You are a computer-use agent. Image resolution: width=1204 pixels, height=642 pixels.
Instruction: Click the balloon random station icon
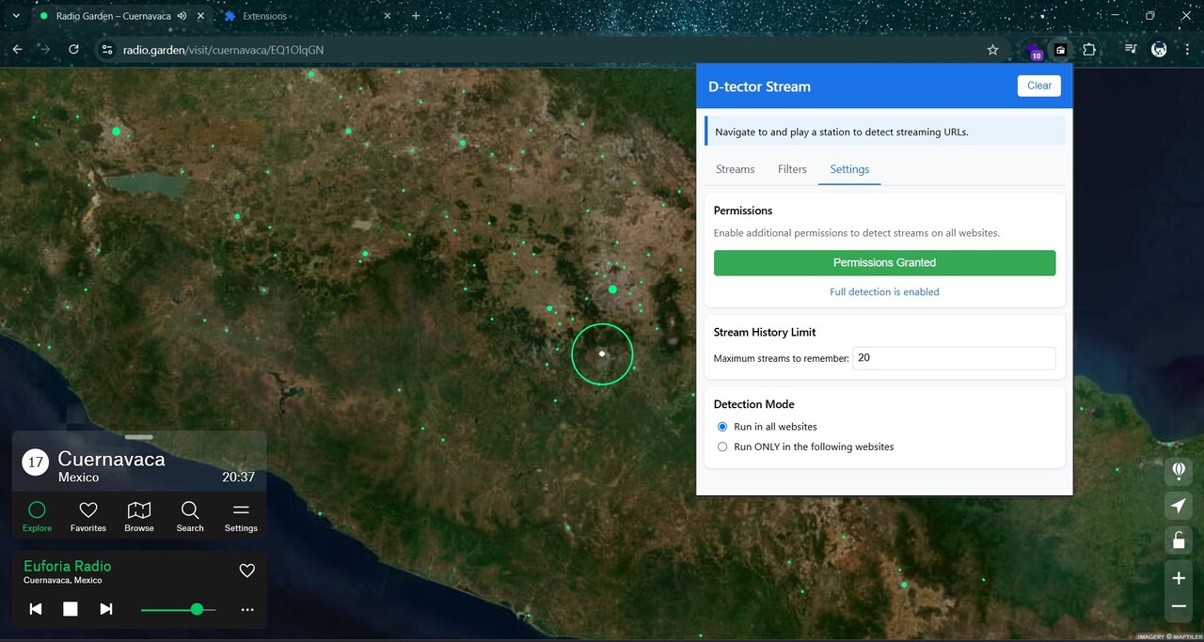pos(1178,470)
